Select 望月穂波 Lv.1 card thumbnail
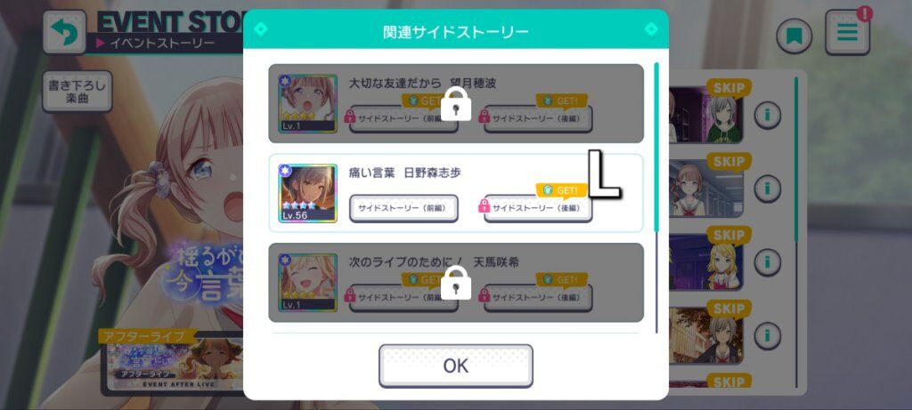912x410 pixels. click(307, 104)
